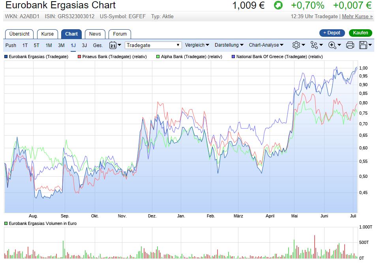Click the US-Symbol EGFEF text
Screen dimensions: 377x270
[x=123, y=16]
